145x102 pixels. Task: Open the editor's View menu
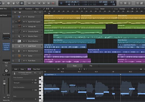[x=23, y=69]
